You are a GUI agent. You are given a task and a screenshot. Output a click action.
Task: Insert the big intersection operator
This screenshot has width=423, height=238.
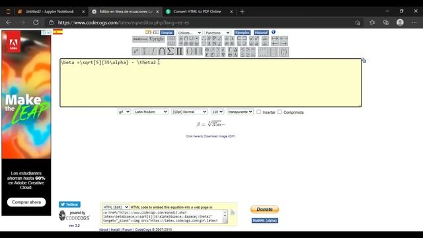click(x=161, y=52)
